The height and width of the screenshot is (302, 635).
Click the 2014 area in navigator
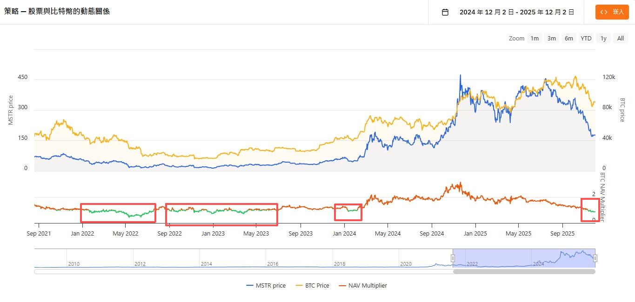point(207,263)
